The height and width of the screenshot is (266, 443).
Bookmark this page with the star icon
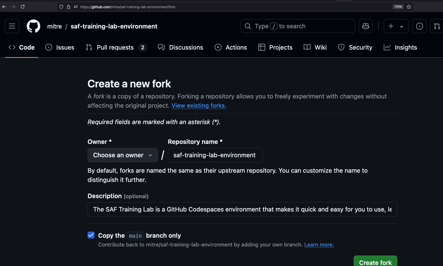tap(409, 7)
